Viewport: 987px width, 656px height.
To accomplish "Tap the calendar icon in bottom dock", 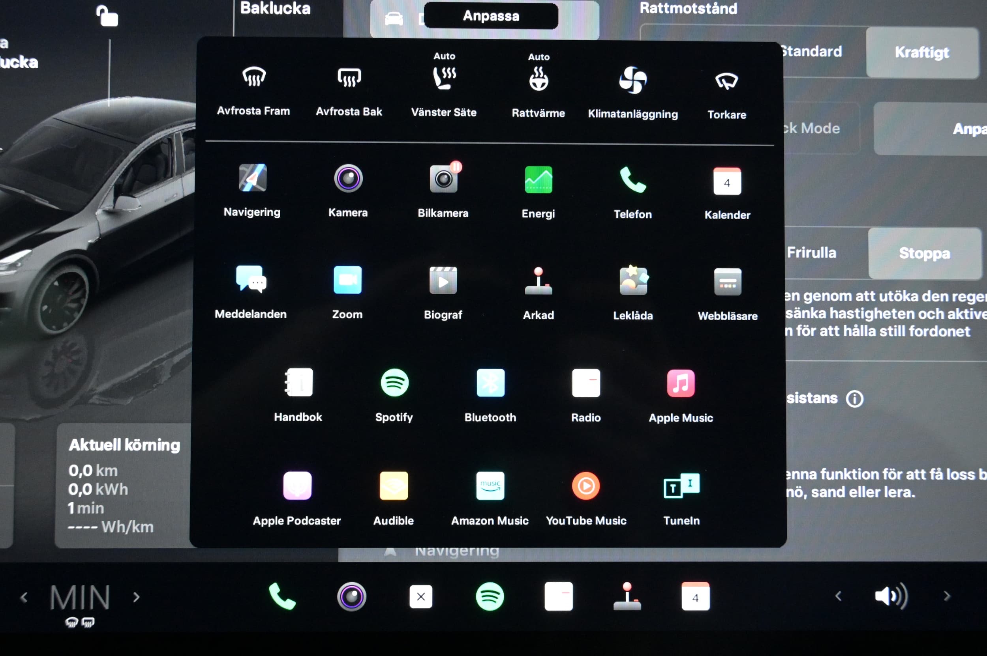I will 696,596.
